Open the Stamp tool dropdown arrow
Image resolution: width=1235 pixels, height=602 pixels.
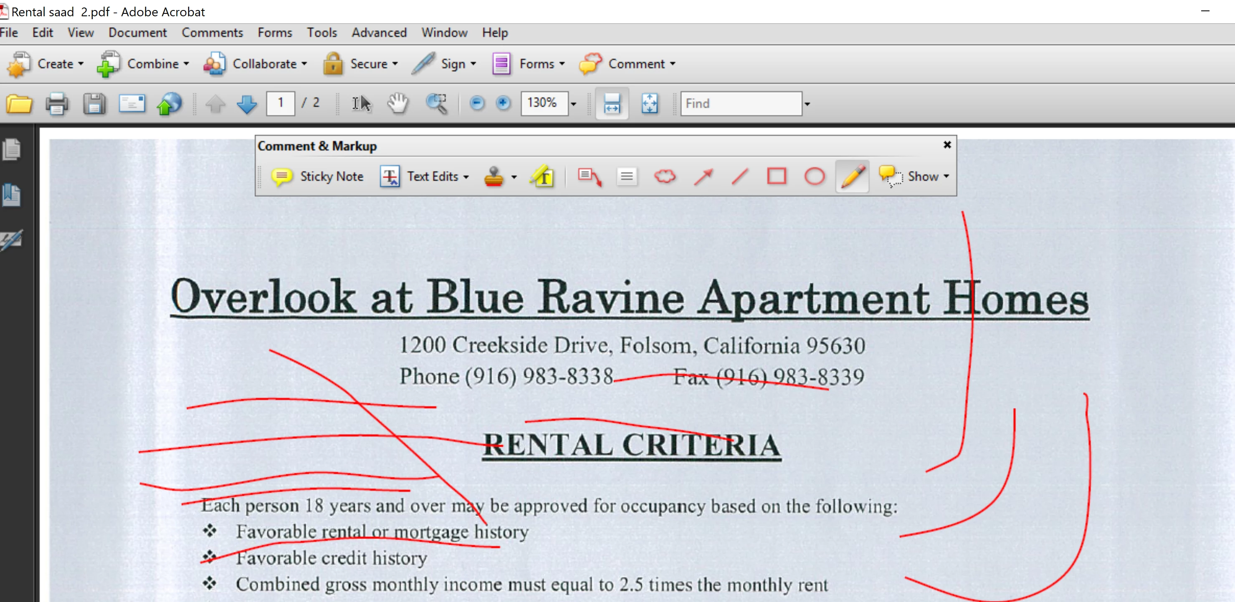pos(514,177)
